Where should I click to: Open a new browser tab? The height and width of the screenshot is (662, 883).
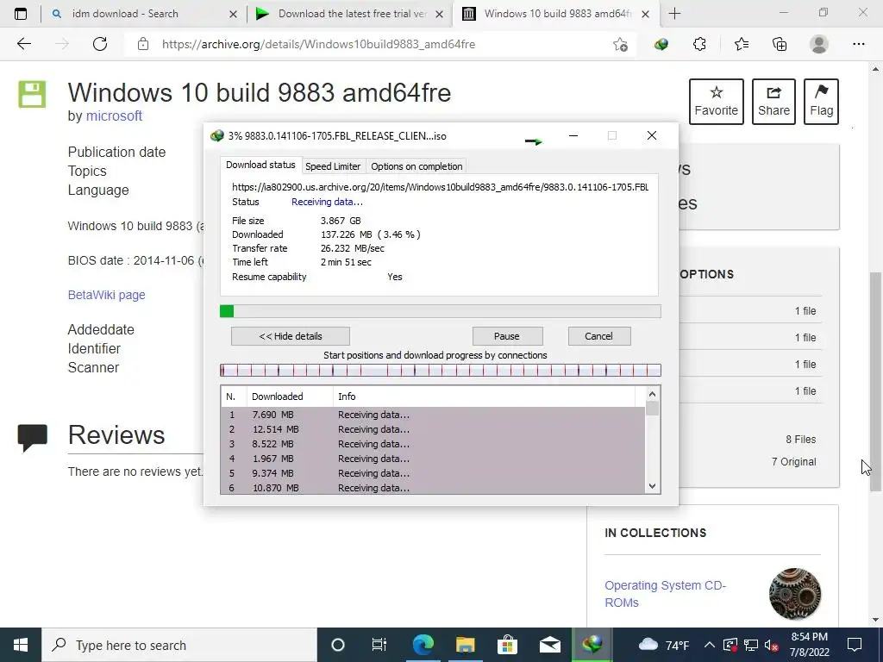[674, 14]
